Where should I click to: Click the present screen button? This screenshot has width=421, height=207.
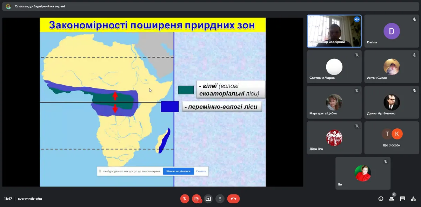(208, 199)
